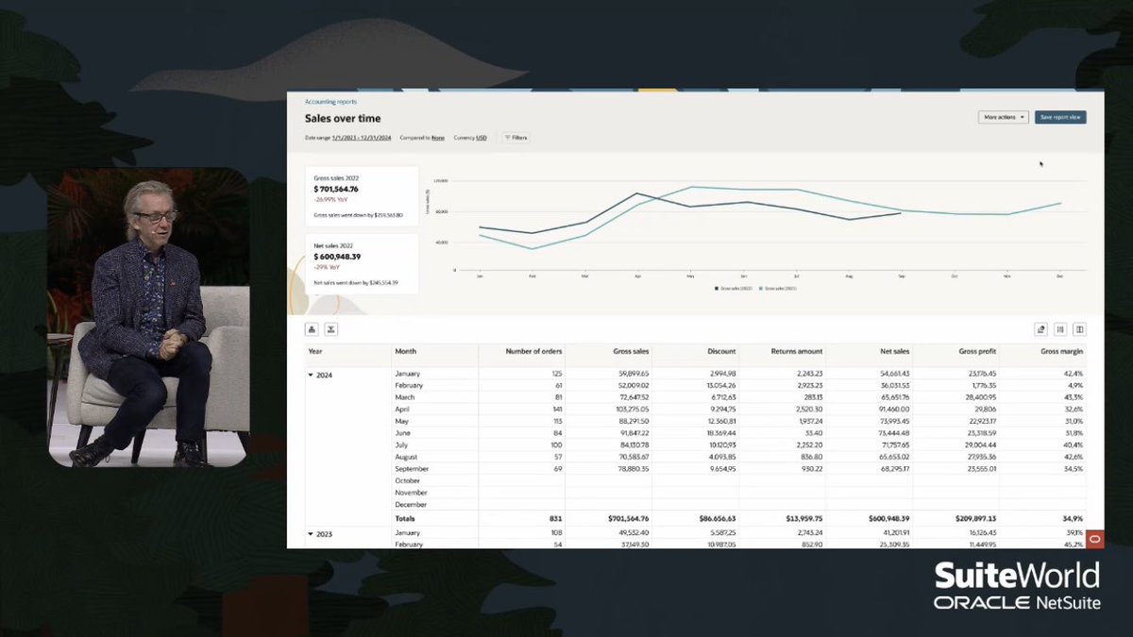The width and height of the screenshot is (1133, 637).
Task: Click the Compared to None link
Action: 438,138
